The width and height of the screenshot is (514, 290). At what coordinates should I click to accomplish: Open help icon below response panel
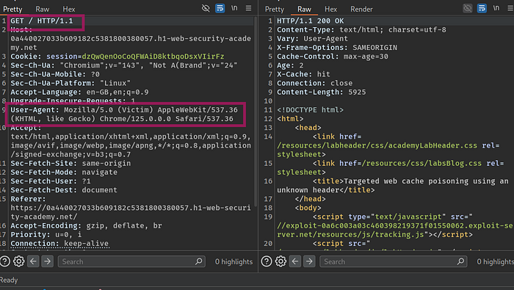coord(267,261)
